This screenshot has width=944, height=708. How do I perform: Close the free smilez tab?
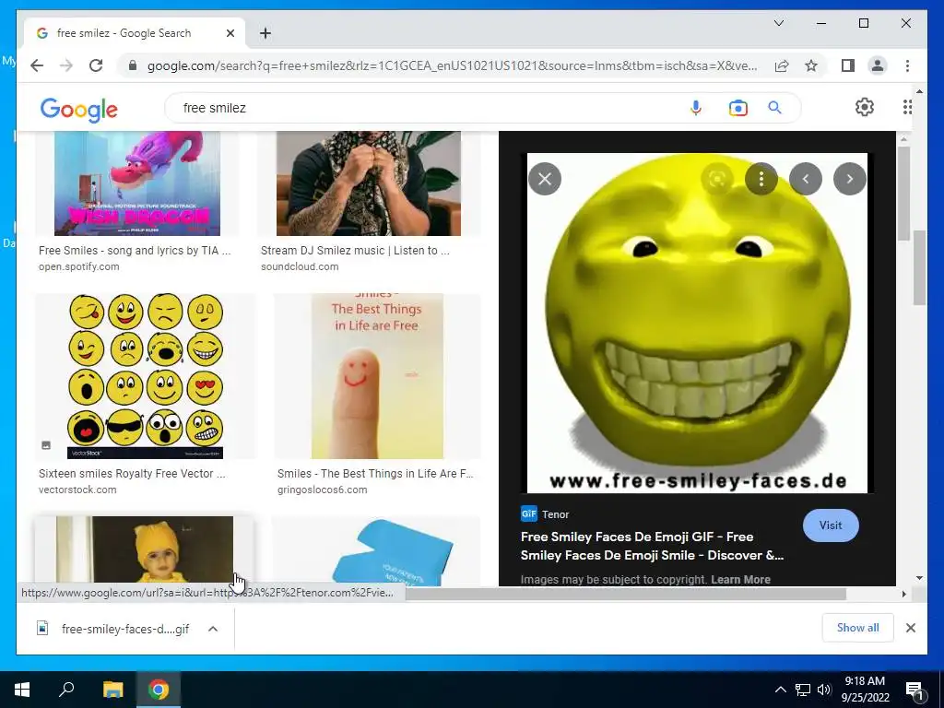click(230, 33)
